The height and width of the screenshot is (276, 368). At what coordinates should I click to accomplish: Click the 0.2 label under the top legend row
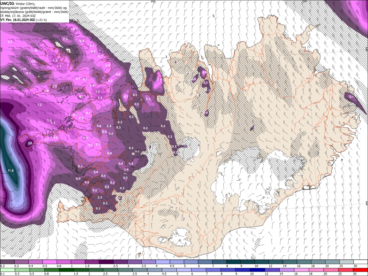(2, 266)
